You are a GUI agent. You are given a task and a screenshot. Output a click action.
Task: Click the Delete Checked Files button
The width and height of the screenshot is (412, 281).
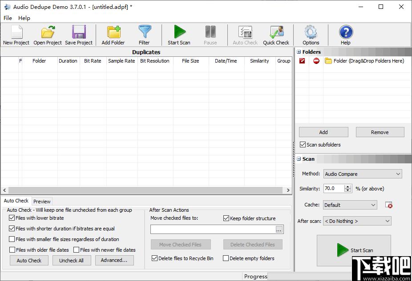[253, 244]
